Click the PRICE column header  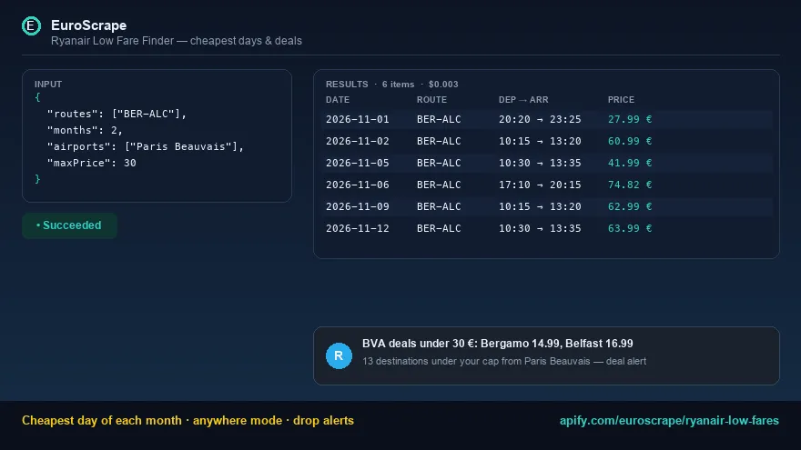point(621,99)
